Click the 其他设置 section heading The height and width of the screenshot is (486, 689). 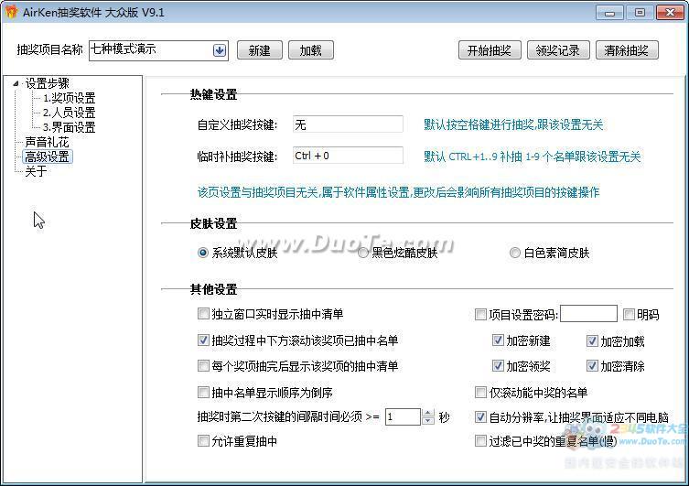pyautogui.click(x=213, y=289)
